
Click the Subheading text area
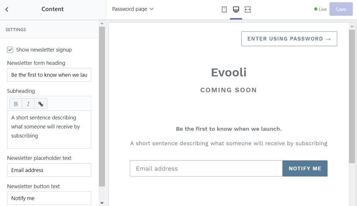[x=49, y=129]
